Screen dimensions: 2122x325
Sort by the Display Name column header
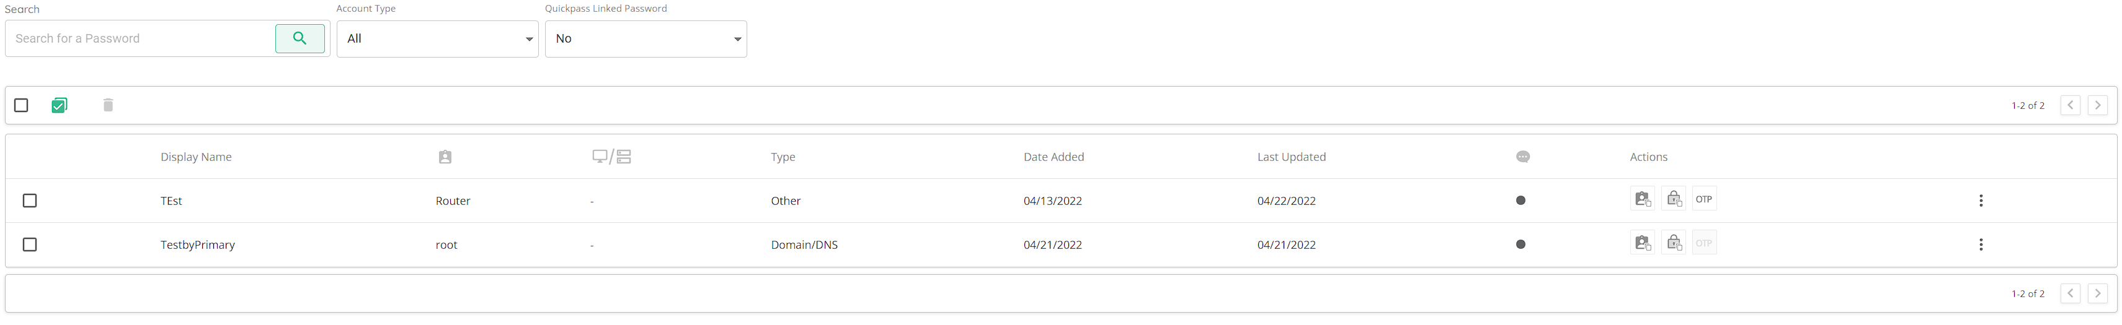(x=196, y=157)
